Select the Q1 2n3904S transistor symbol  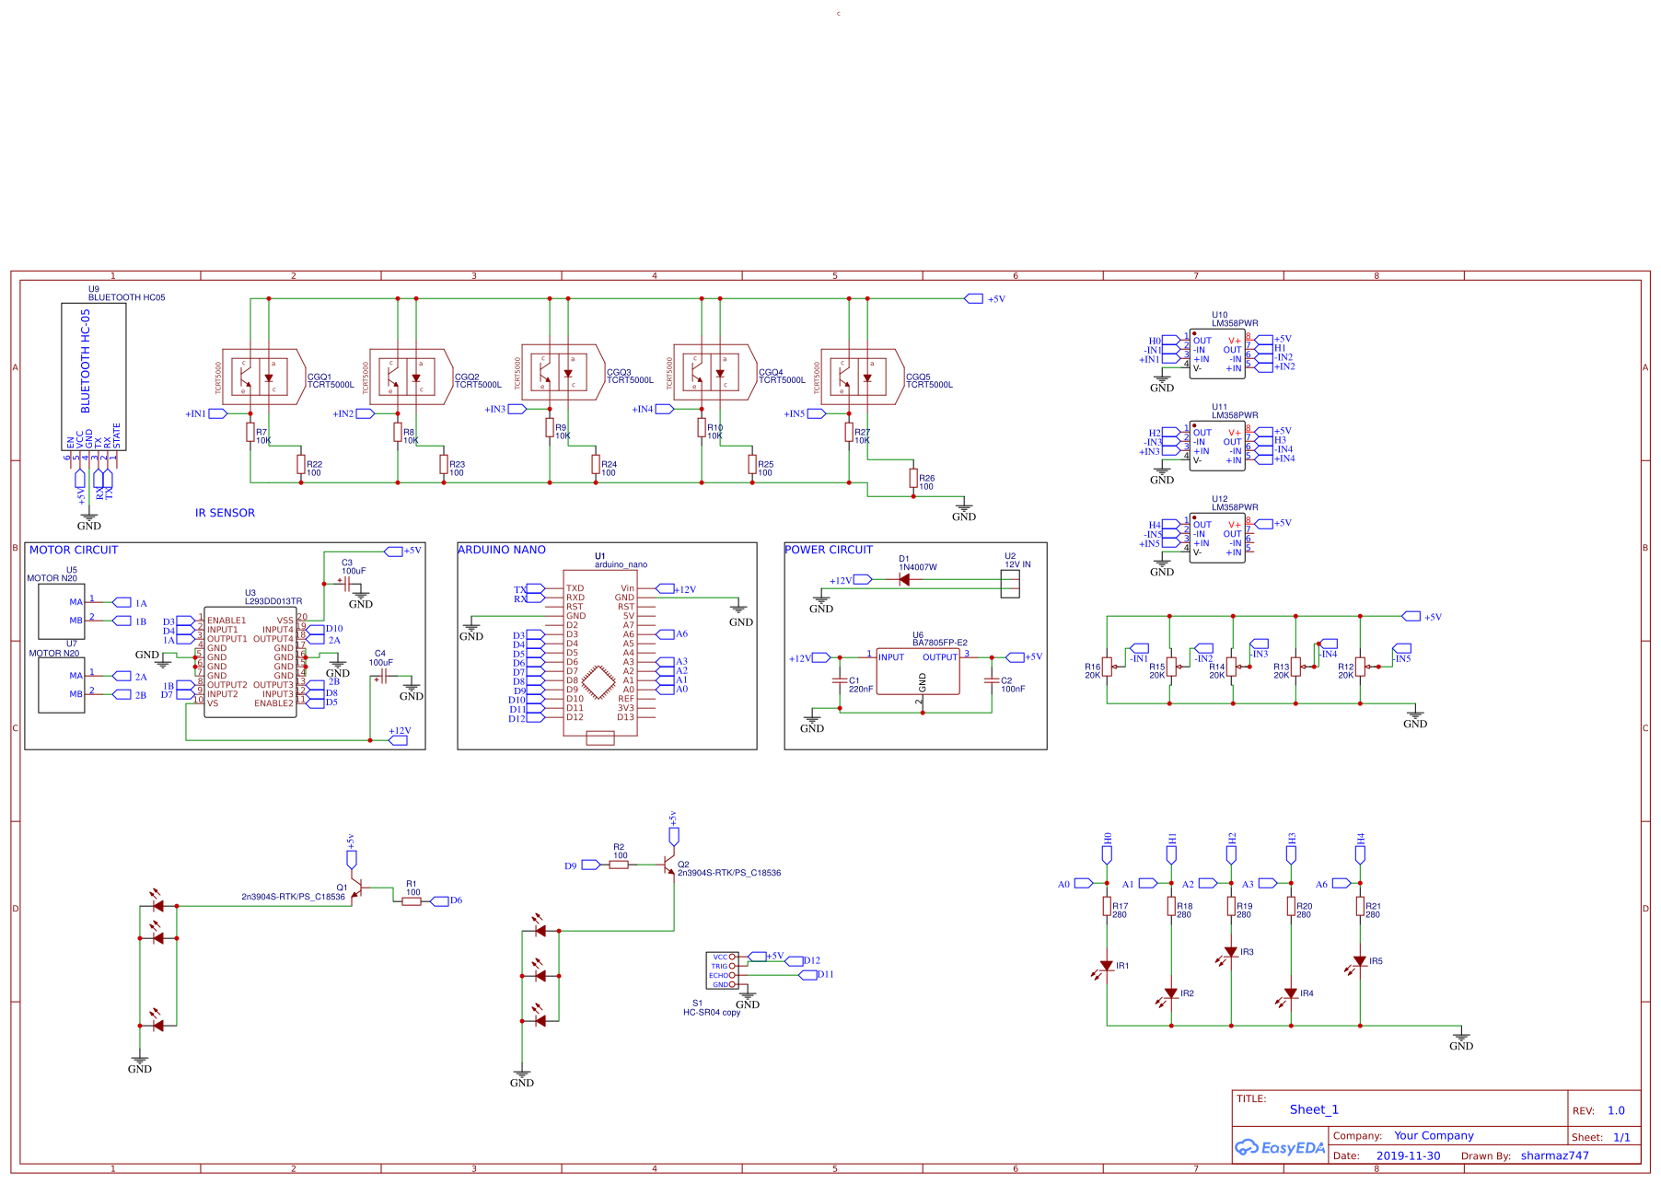tap(358, 888)
